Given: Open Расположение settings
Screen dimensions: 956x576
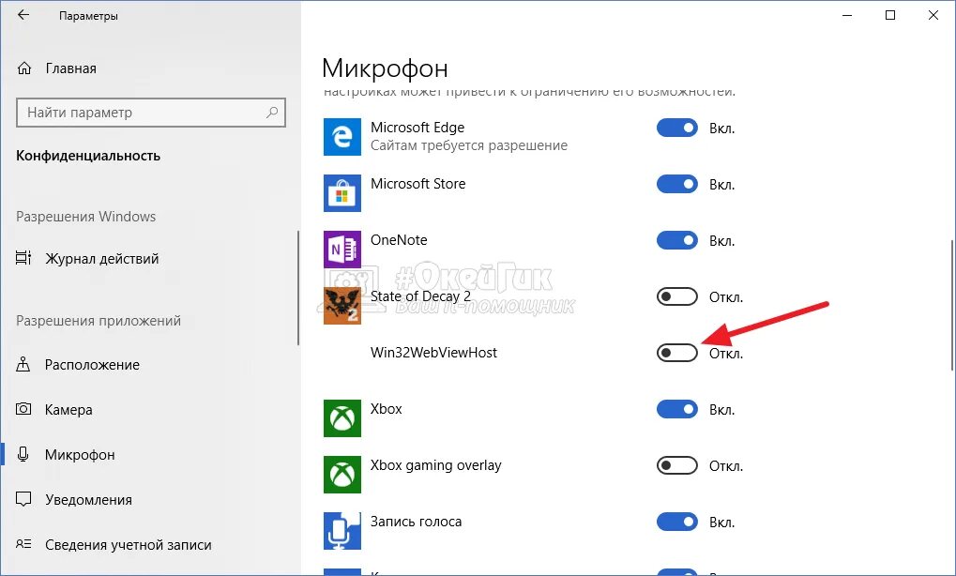Looking at the screenshot, I should pos(92,365).
